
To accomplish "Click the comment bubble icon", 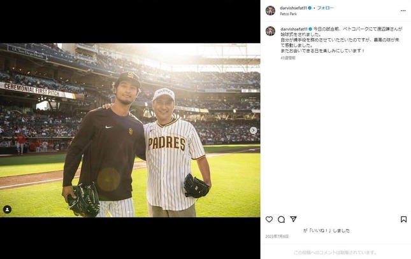I will point(281,220).
